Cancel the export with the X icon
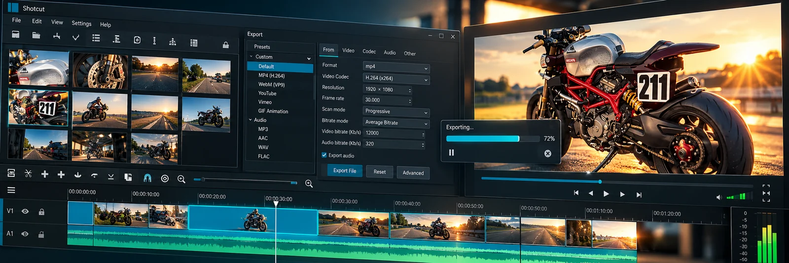Screen dimensions: 789x263 coord(547,153)
